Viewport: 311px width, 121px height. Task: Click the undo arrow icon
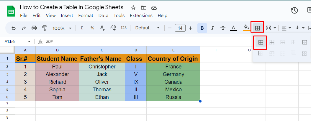14,28
